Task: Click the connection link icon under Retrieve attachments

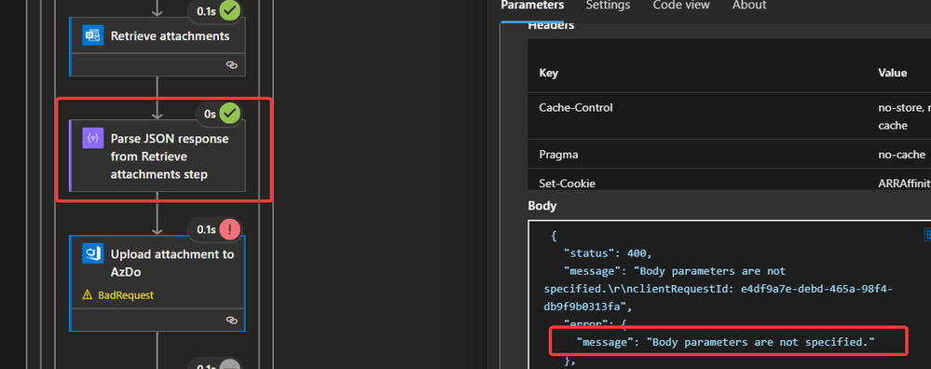Action: click(x=232, y=64)
